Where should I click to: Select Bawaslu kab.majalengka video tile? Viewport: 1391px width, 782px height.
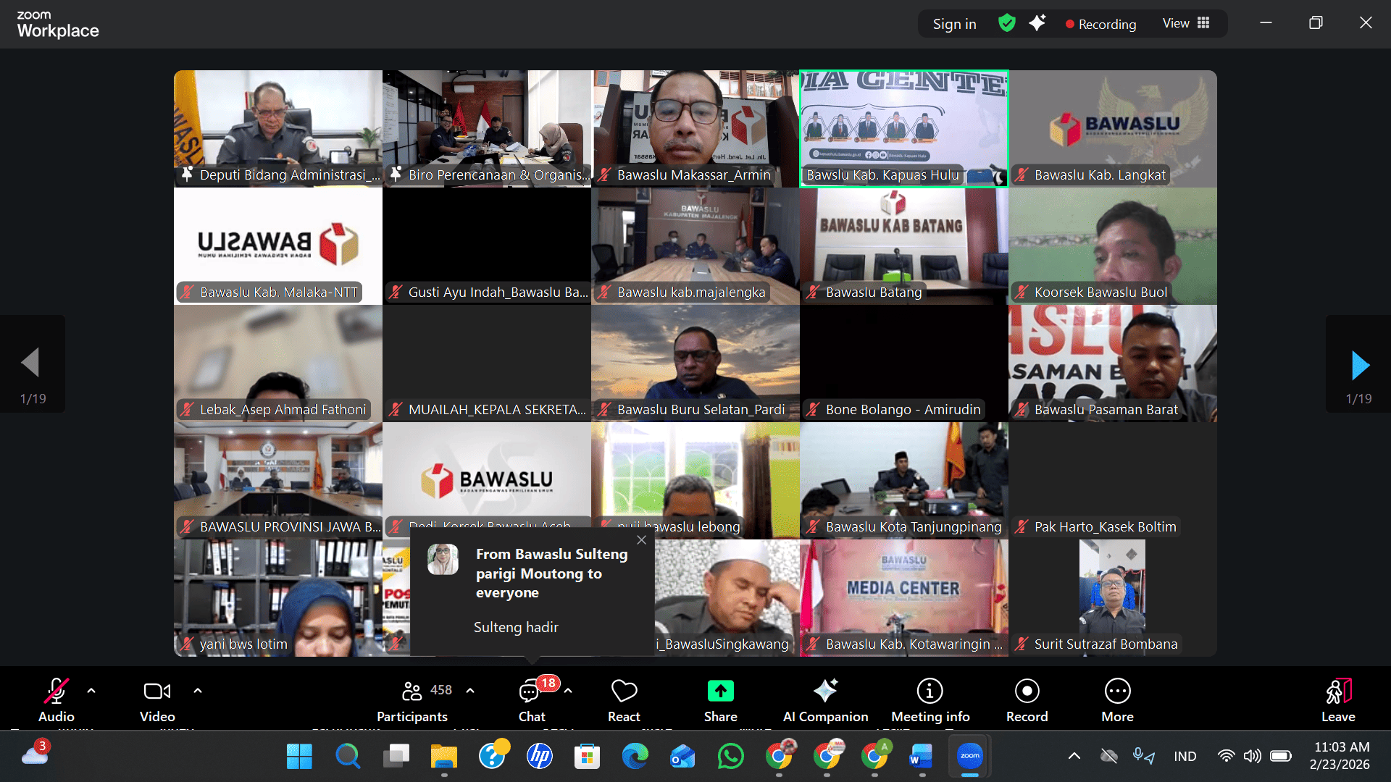point(695,246)
